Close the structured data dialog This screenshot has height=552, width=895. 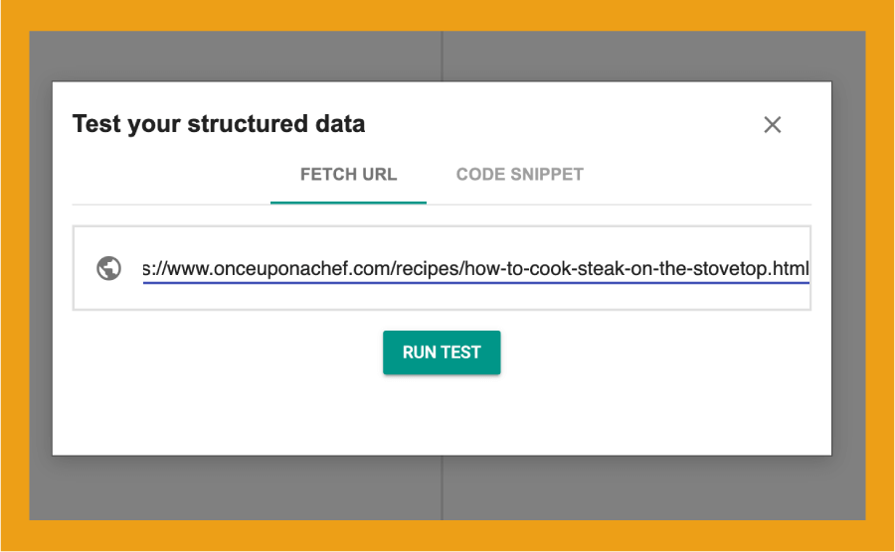point(772,125)
